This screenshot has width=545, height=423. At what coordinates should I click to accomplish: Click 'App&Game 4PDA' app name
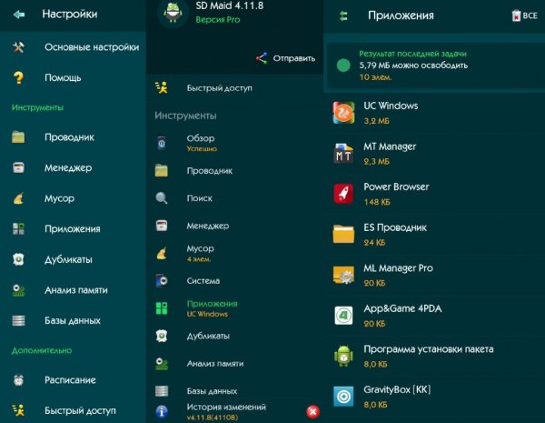[x=402, y=308]
